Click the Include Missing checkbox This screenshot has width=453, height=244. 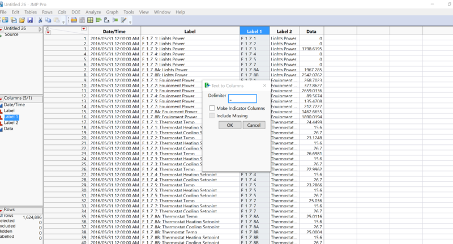pos(212,115)
